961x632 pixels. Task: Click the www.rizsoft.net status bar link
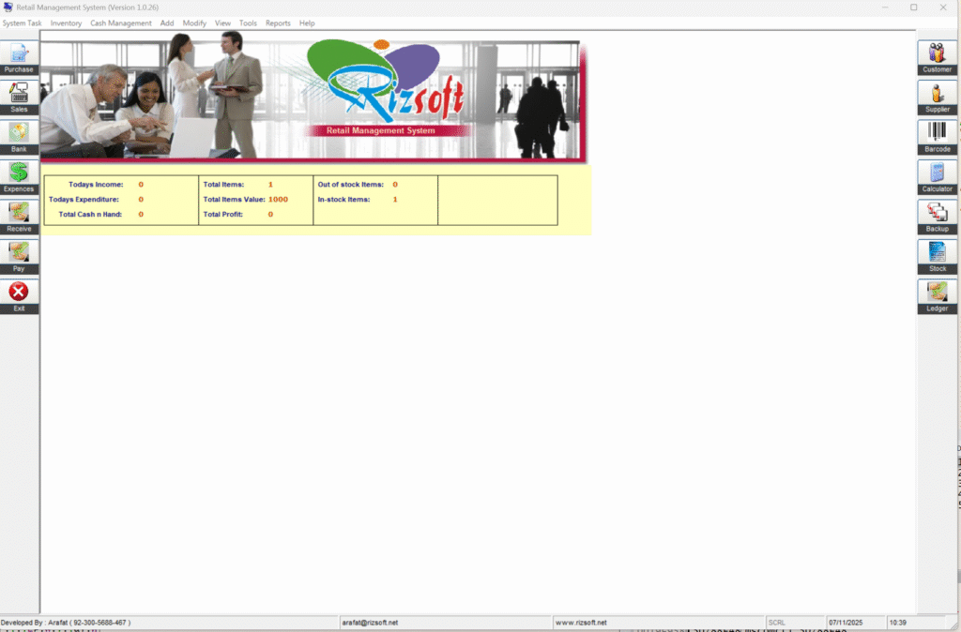point(581,623)
